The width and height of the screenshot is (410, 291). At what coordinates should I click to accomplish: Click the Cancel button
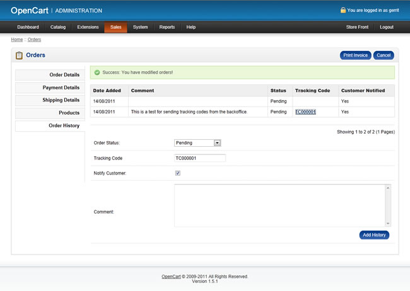pyautogui.click(x=384, y=55)
